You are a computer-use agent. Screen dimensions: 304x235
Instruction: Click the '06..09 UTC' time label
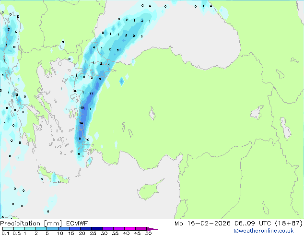point(253,223)
